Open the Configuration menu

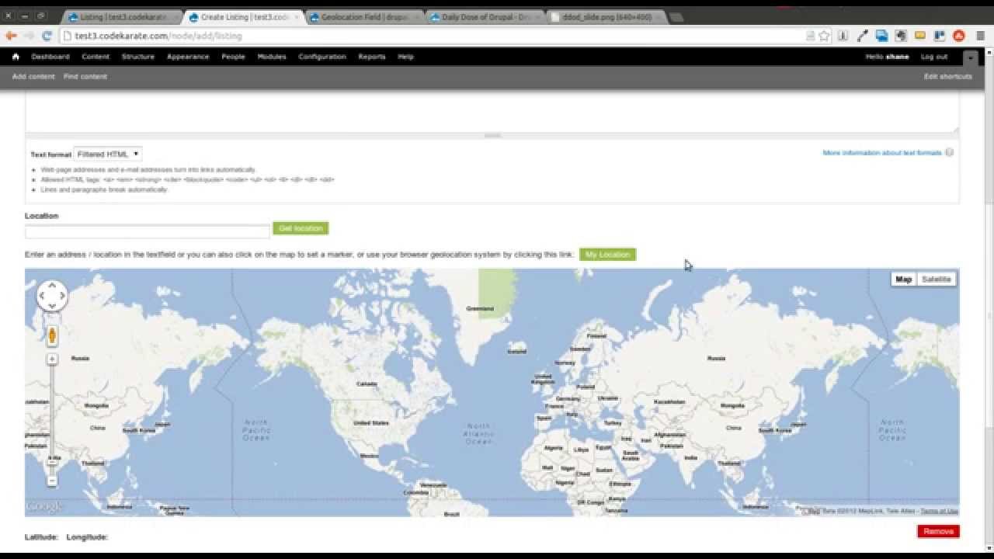(322, 57)
